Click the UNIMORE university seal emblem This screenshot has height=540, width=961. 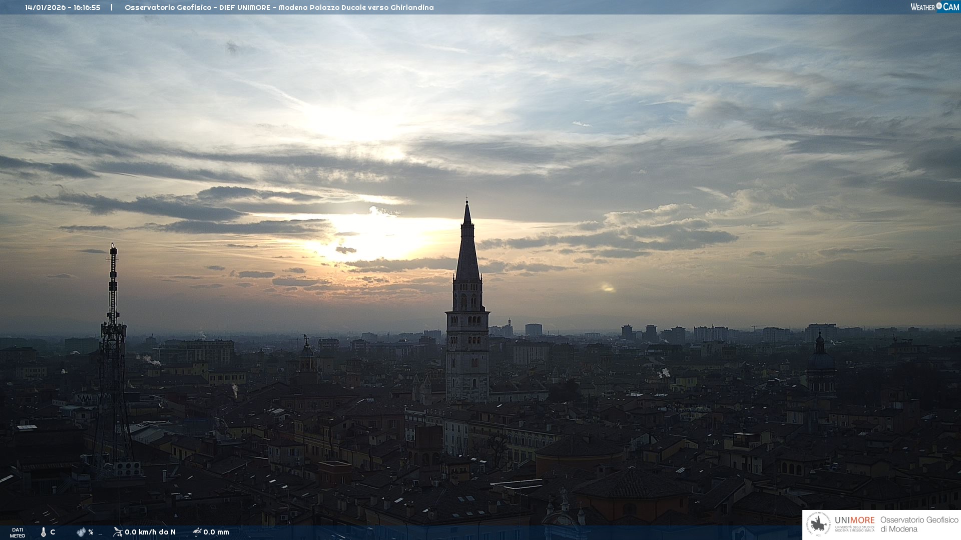point(818,524)
